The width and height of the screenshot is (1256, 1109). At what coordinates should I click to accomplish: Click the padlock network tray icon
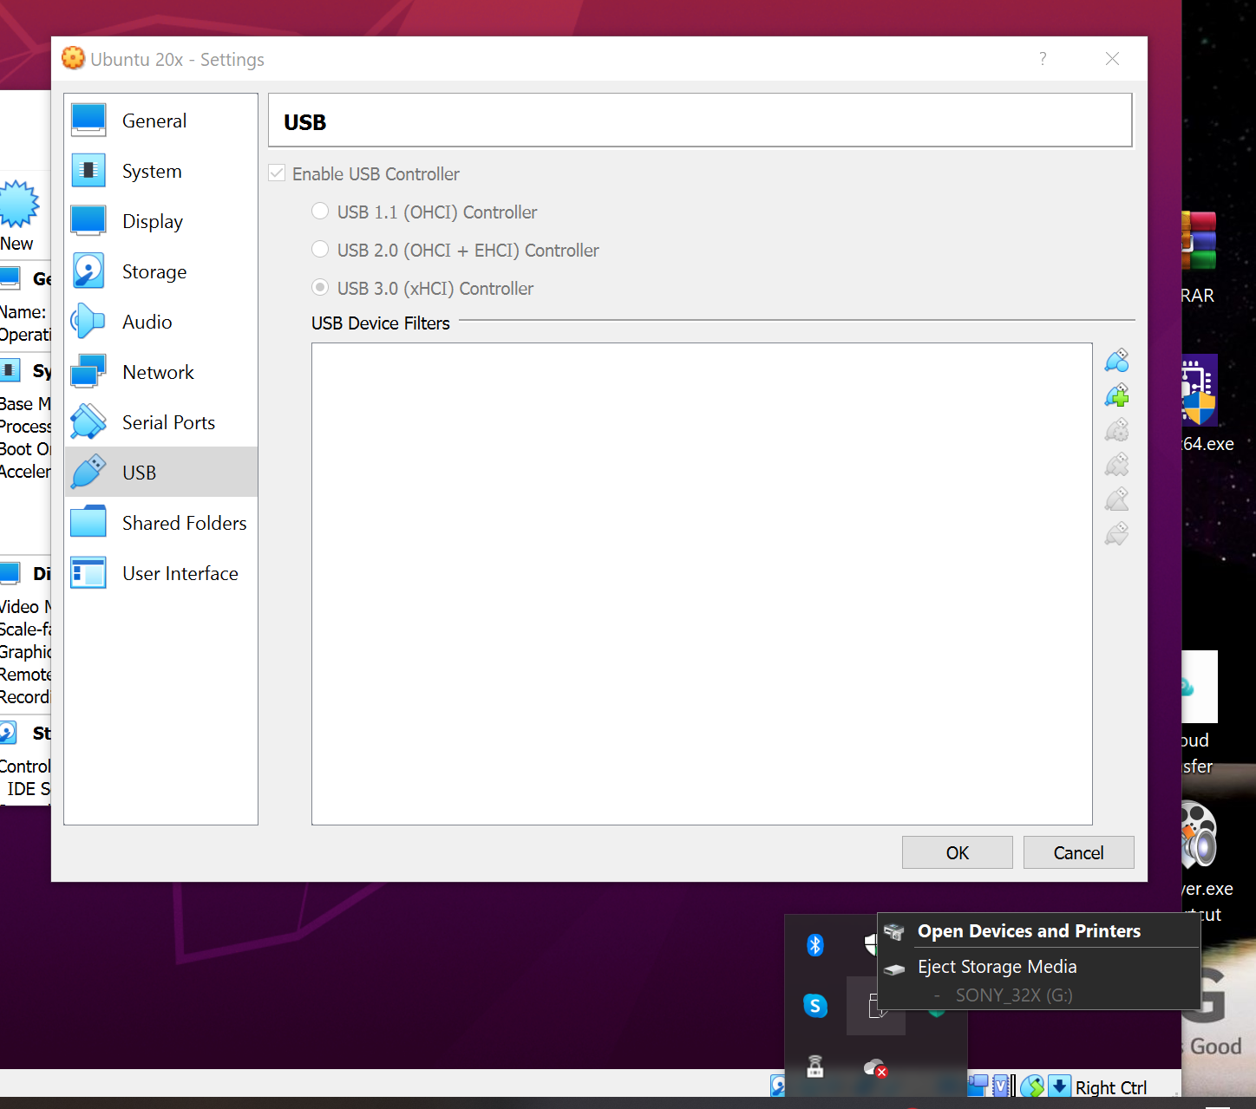(x=815, y=1067)
